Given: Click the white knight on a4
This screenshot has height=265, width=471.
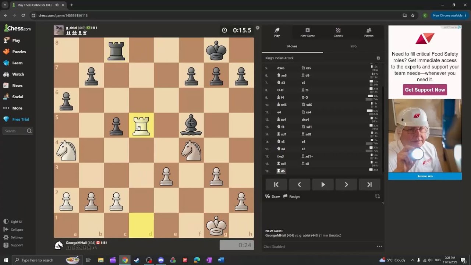Looking at the screenshot, I should [66, 150].
